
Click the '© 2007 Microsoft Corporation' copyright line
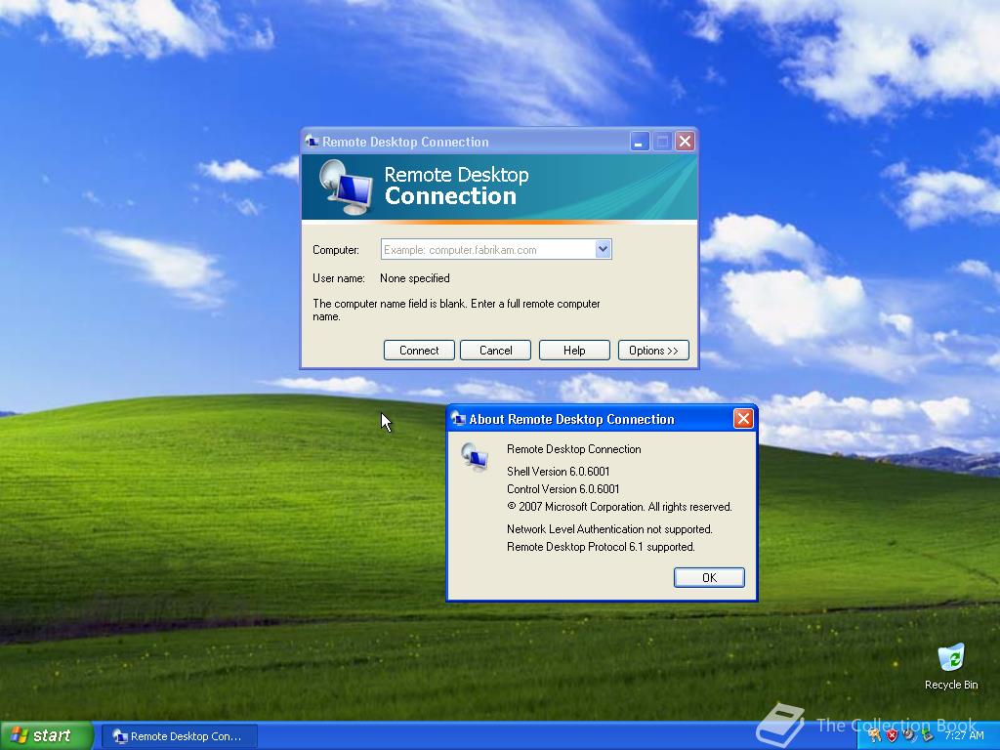tap(619, 507)
